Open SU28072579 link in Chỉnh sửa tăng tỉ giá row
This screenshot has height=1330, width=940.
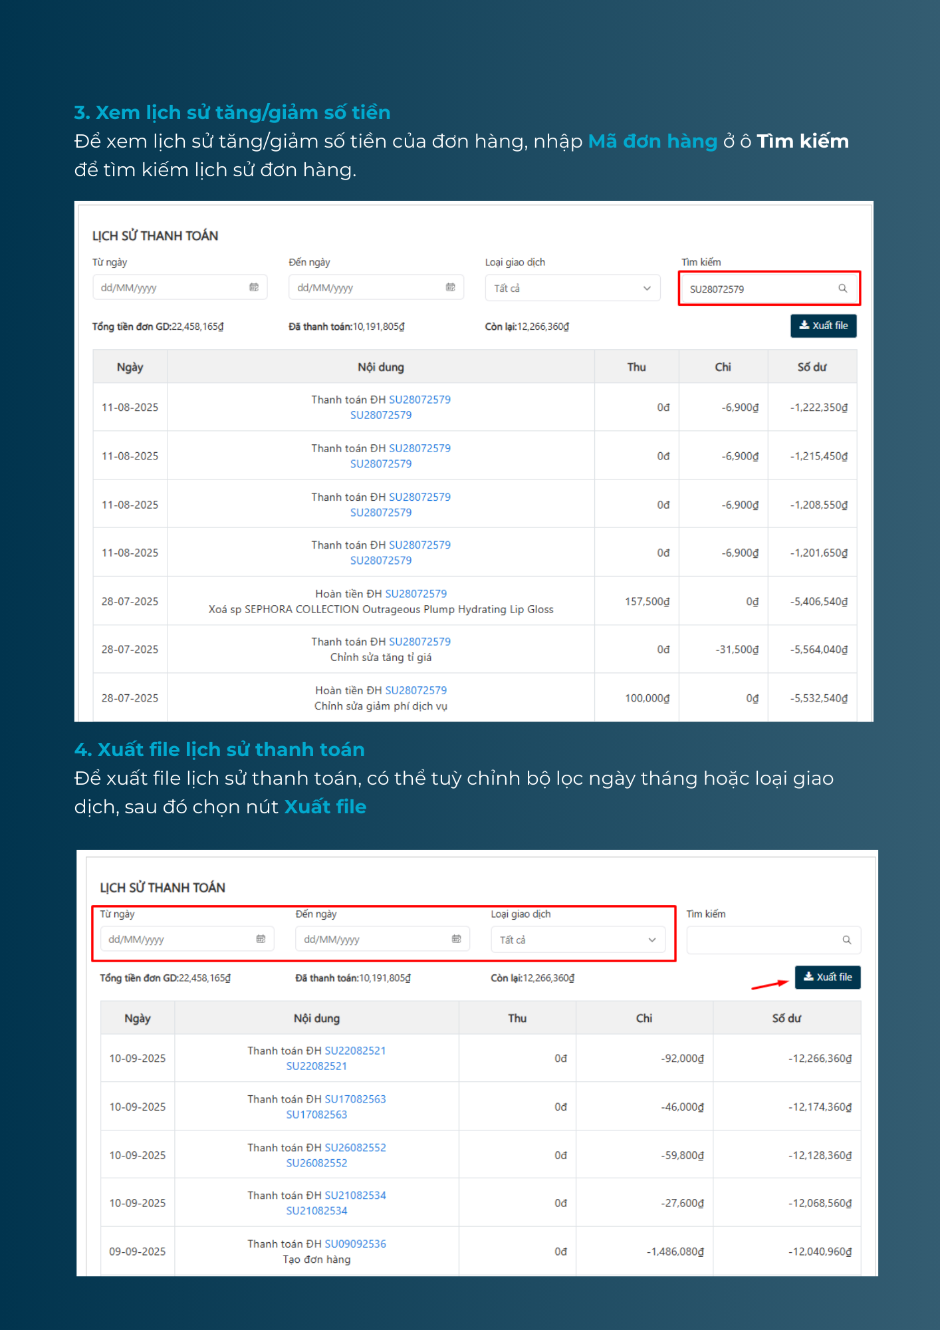[x=419, y=642]
